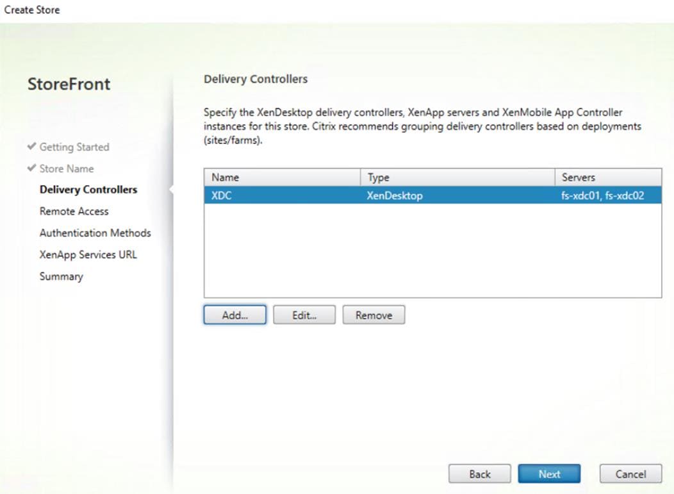Click the Create Store window title
Screen dimensions: 674x494
32,10
